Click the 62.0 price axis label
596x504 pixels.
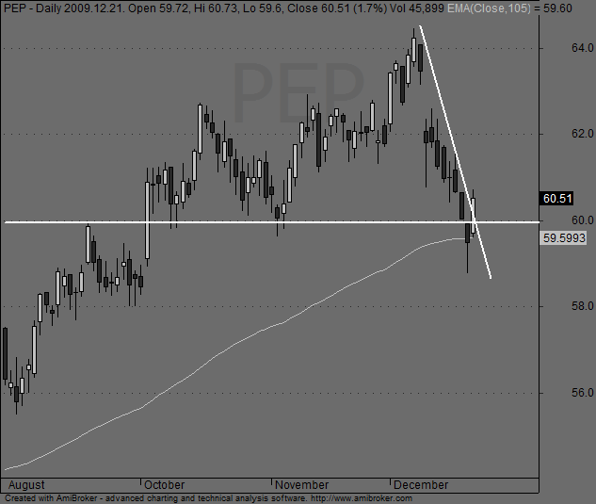582,134
